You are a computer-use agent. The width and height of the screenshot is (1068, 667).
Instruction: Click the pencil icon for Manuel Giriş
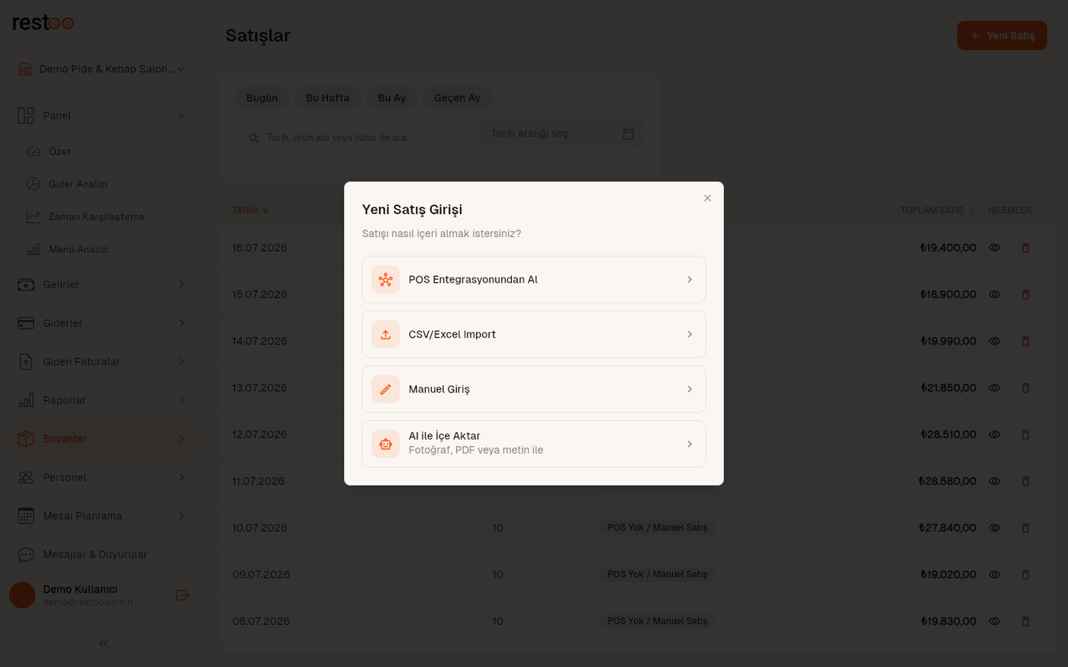click(385, 390)
